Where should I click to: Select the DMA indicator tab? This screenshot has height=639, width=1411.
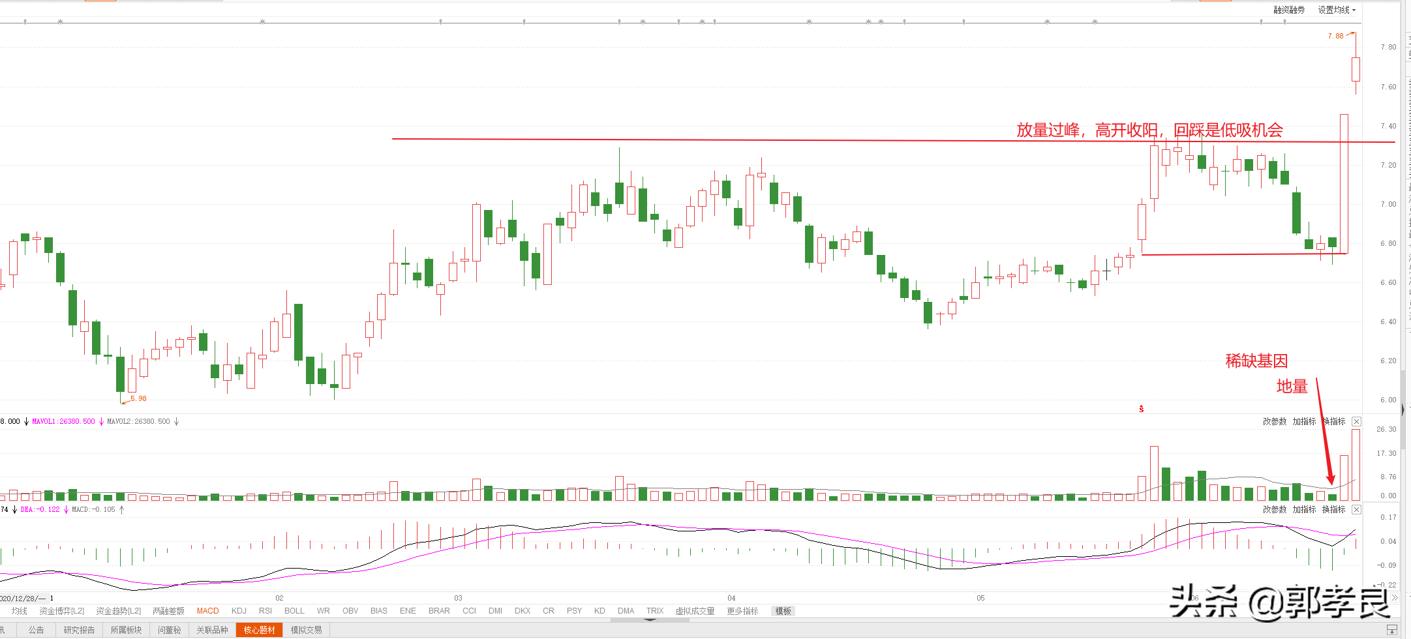(626, 611)
